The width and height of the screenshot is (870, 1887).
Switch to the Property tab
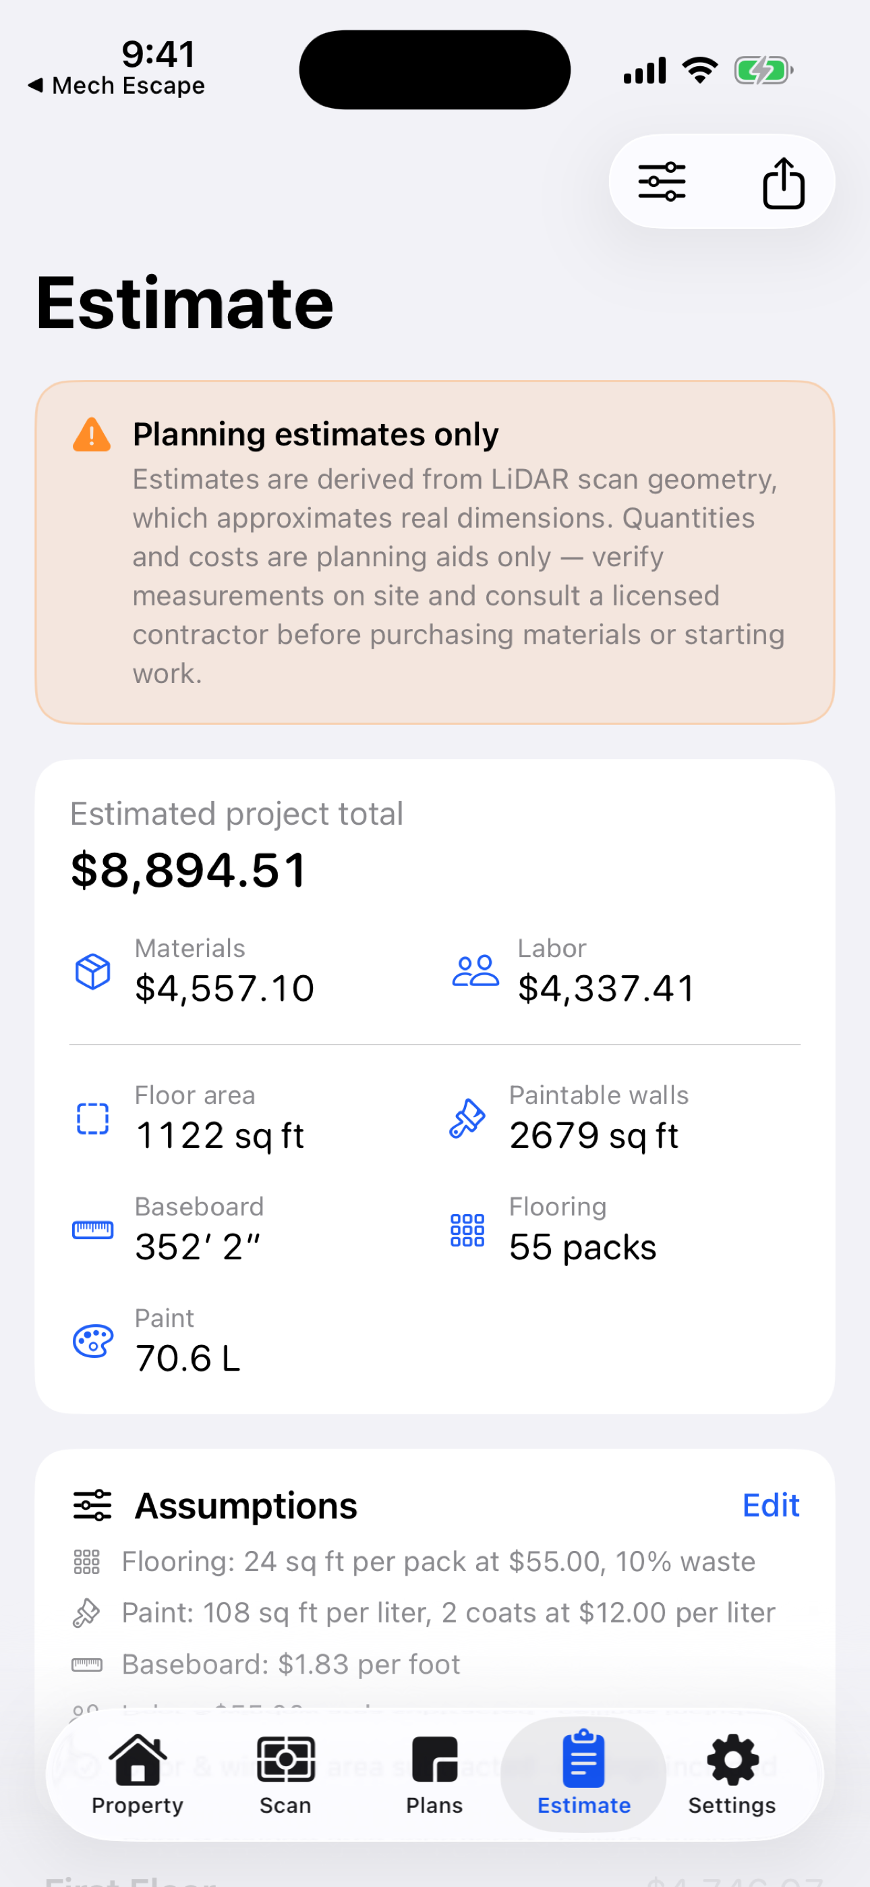click(x=138, y=1774)
